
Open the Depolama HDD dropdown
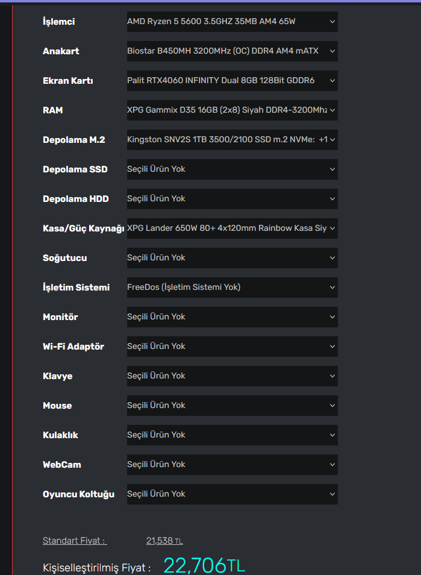(x=232, y=199)
